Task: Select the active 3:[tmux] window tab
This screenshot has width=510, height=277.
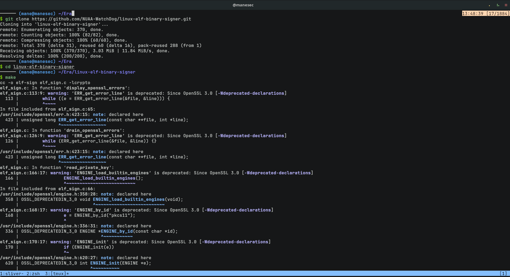Action: 57,274
